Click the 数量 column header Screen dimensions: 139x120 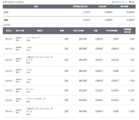[x=62, y=31]
